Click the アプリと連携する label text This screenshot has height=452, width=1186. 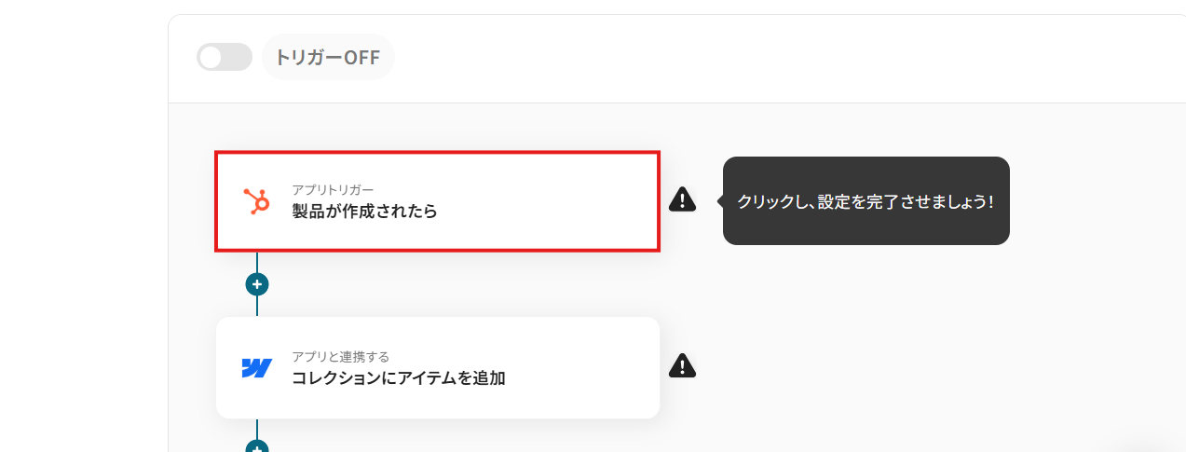[340, 357]
